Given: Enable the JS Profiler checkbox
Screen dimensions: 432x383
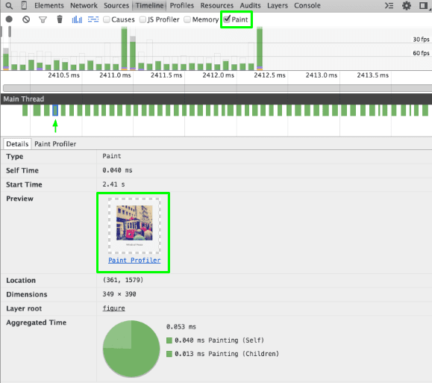Looking at the screenshot, I should click(x=143, y=19).
